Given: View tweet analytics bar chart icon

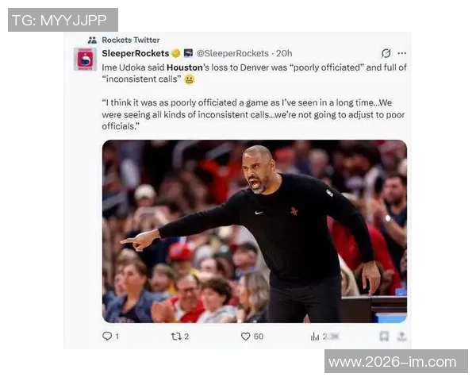Looking at the screenshot, I should pyautogui.click(x=315, y=337).
